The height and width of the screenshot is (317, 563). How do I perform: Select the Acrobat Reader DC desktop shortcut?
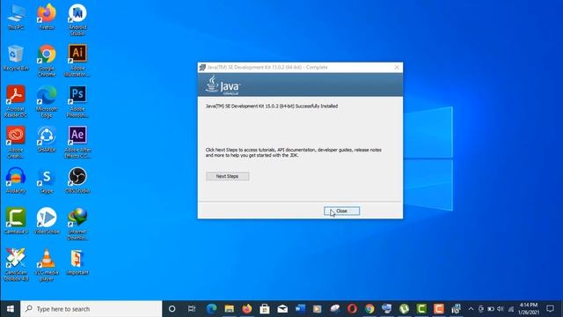pos(16,102)
